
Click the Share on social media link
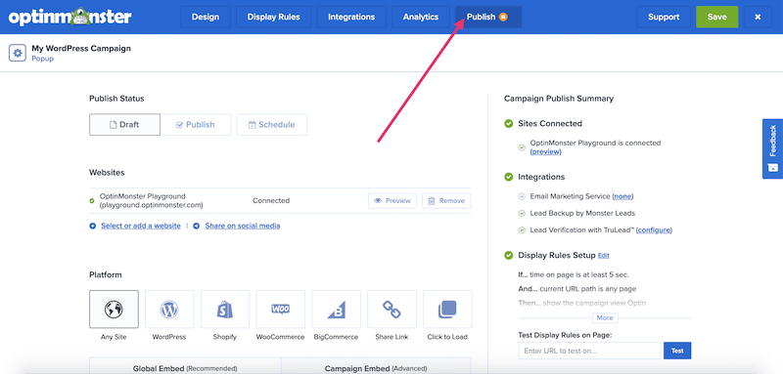pyautogui.click(x=243, y=226)
